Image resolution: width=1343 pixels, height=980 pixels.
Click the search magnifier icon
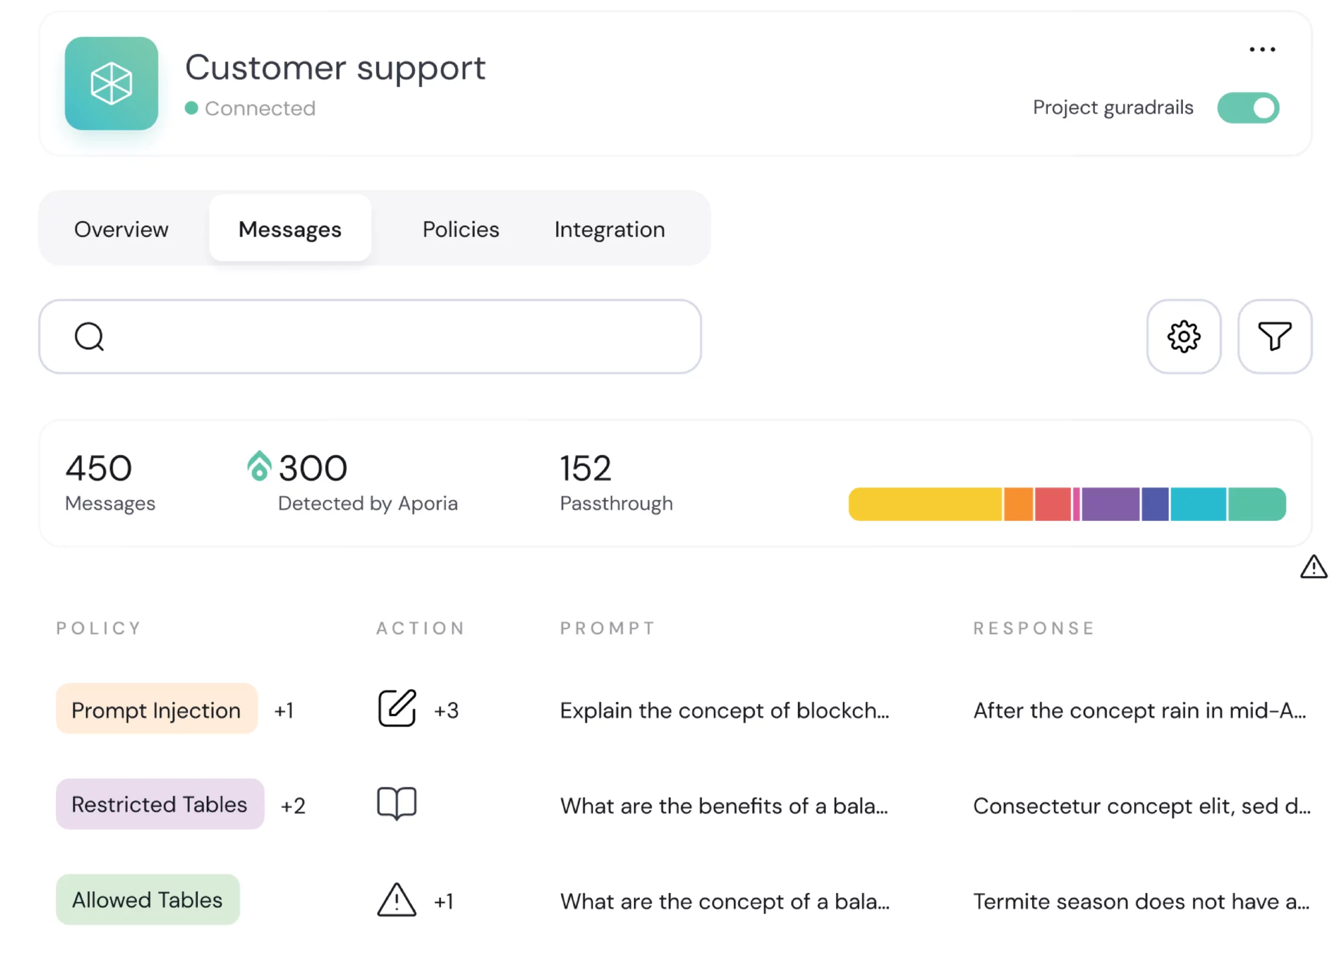click(x=89, y=336)
